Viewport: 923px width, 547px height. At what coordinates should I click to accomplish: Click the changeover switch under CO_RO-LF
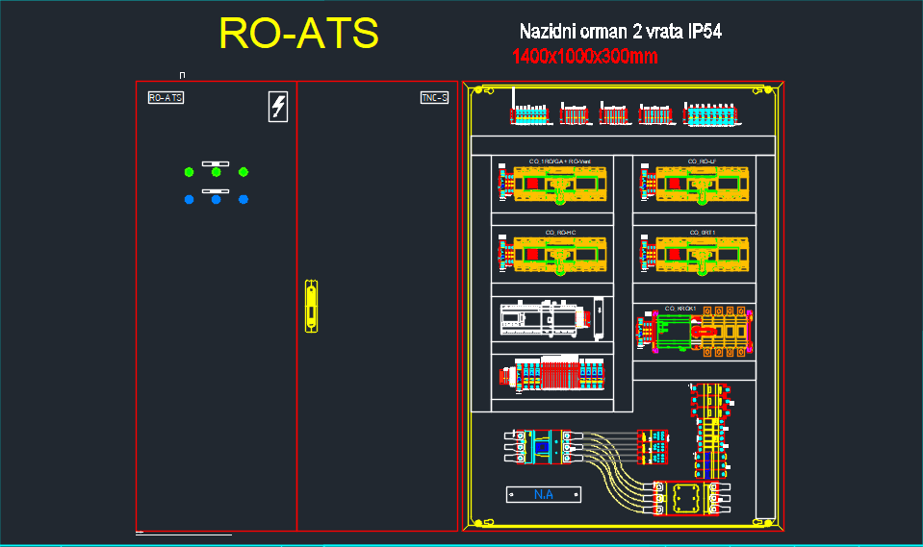(695, 183)
